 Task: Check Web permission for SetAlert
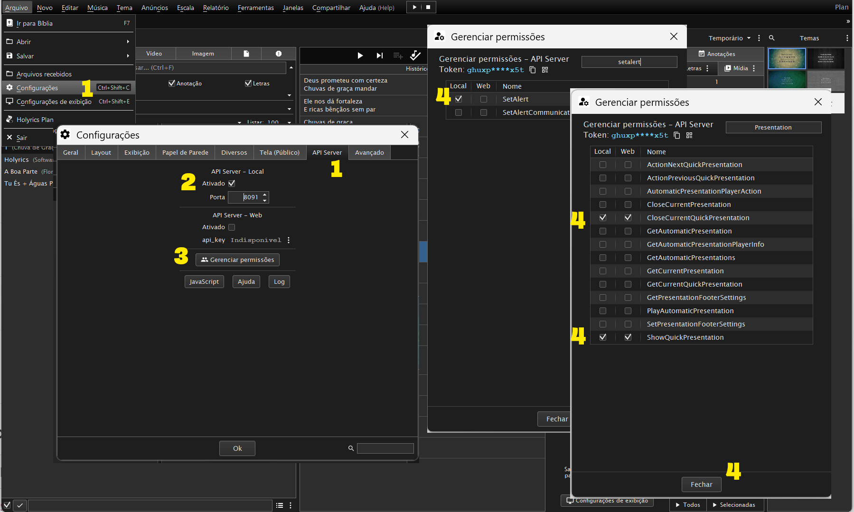click(483, 99)
